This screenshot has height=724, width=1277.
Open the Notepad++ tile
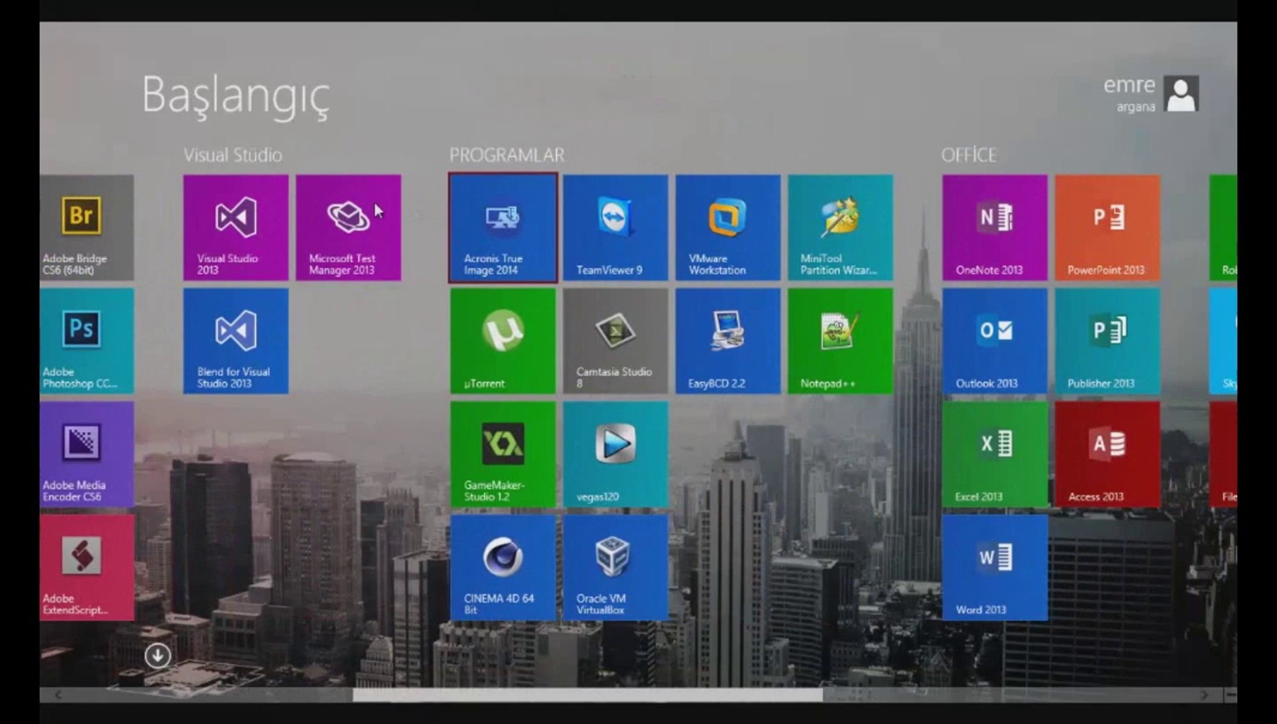pos(841,341)
